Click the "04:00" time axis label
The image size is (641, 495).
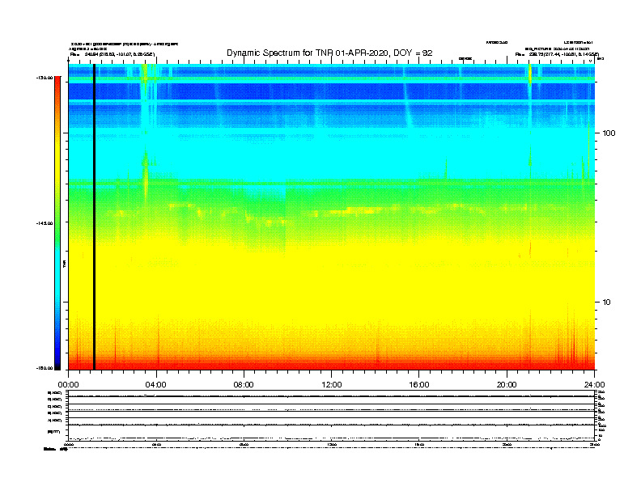point(156,385)
